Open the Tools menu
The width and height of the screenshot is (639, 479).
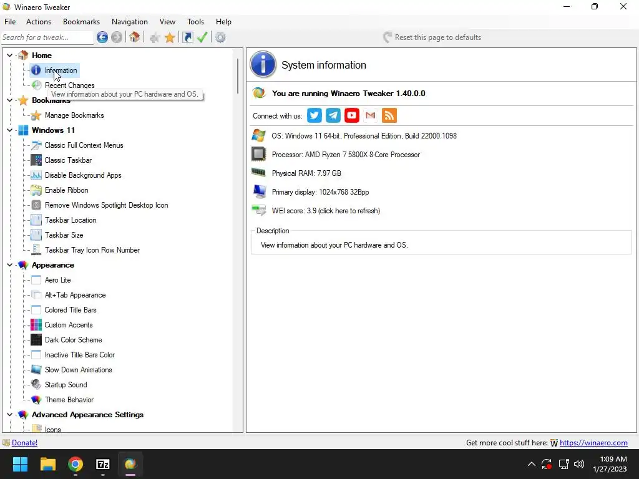coord(195,22)
